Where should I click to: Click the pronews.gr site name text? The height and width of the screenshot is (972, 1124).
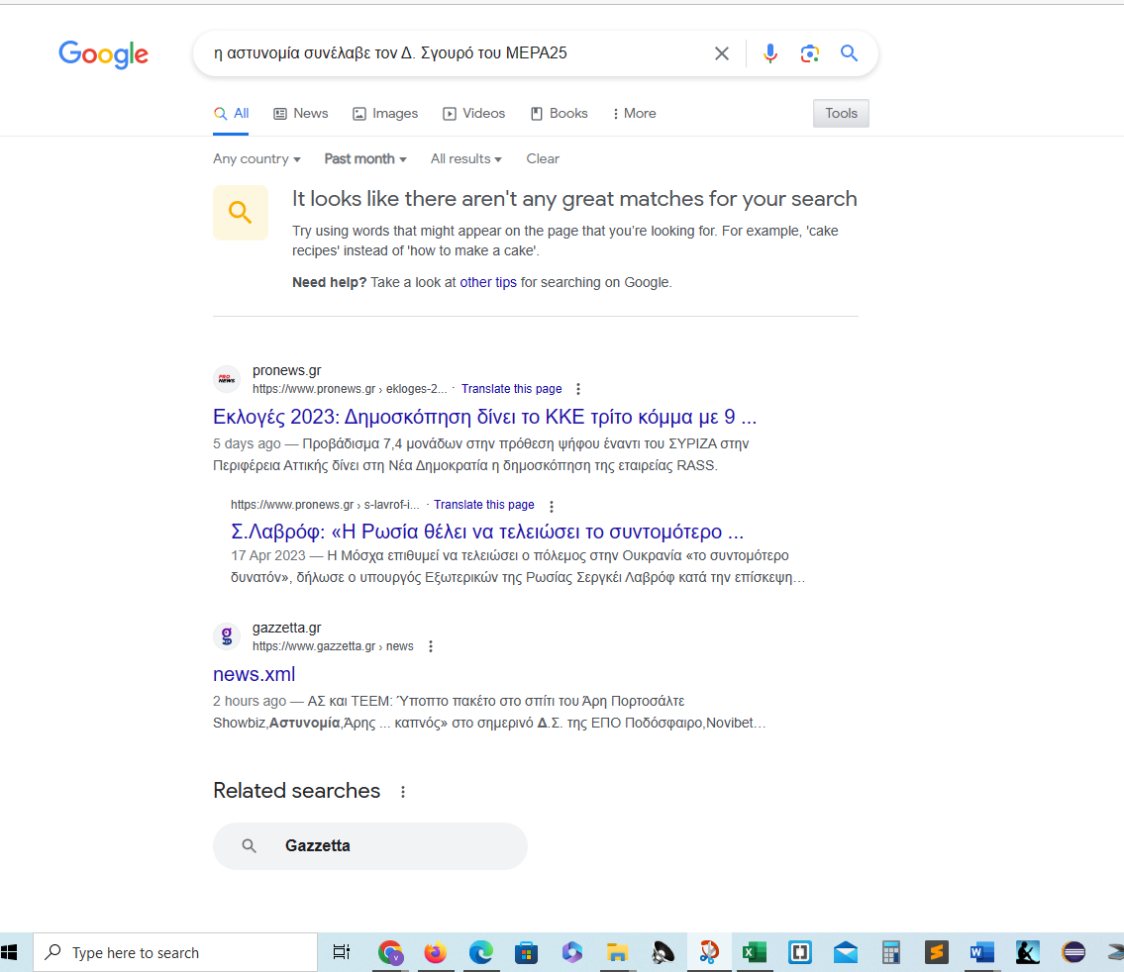287,370
